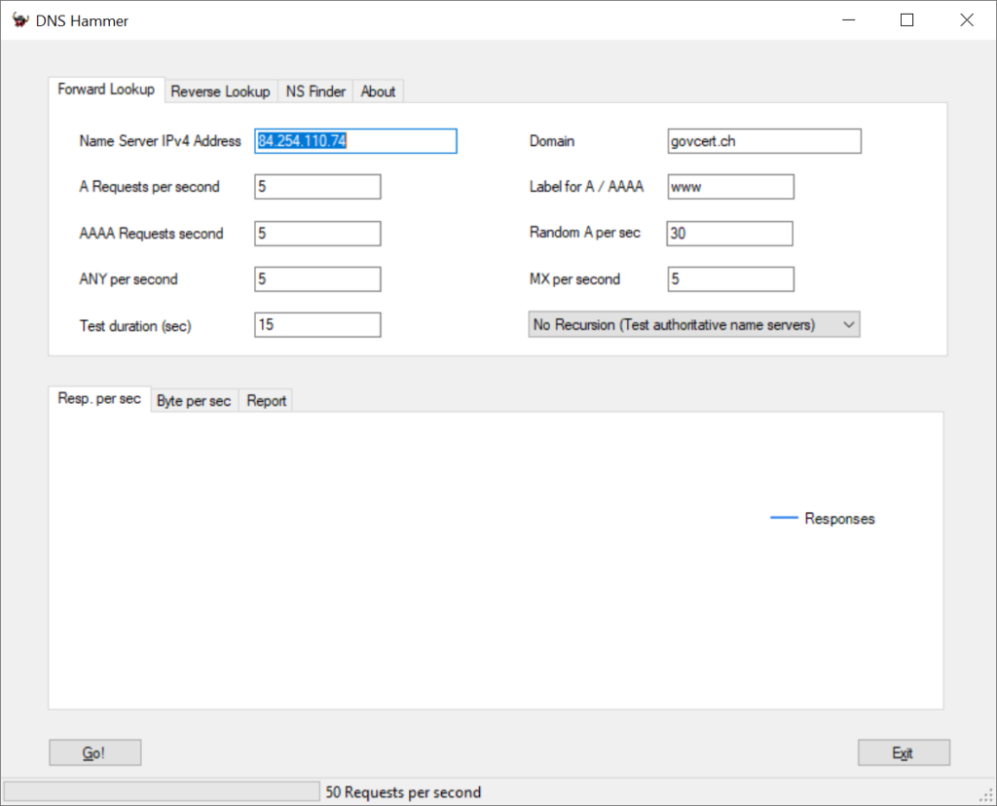Screen dimensions: 997x806
Task: Click the Domain input showing govcert.ch
Action: 763,140
